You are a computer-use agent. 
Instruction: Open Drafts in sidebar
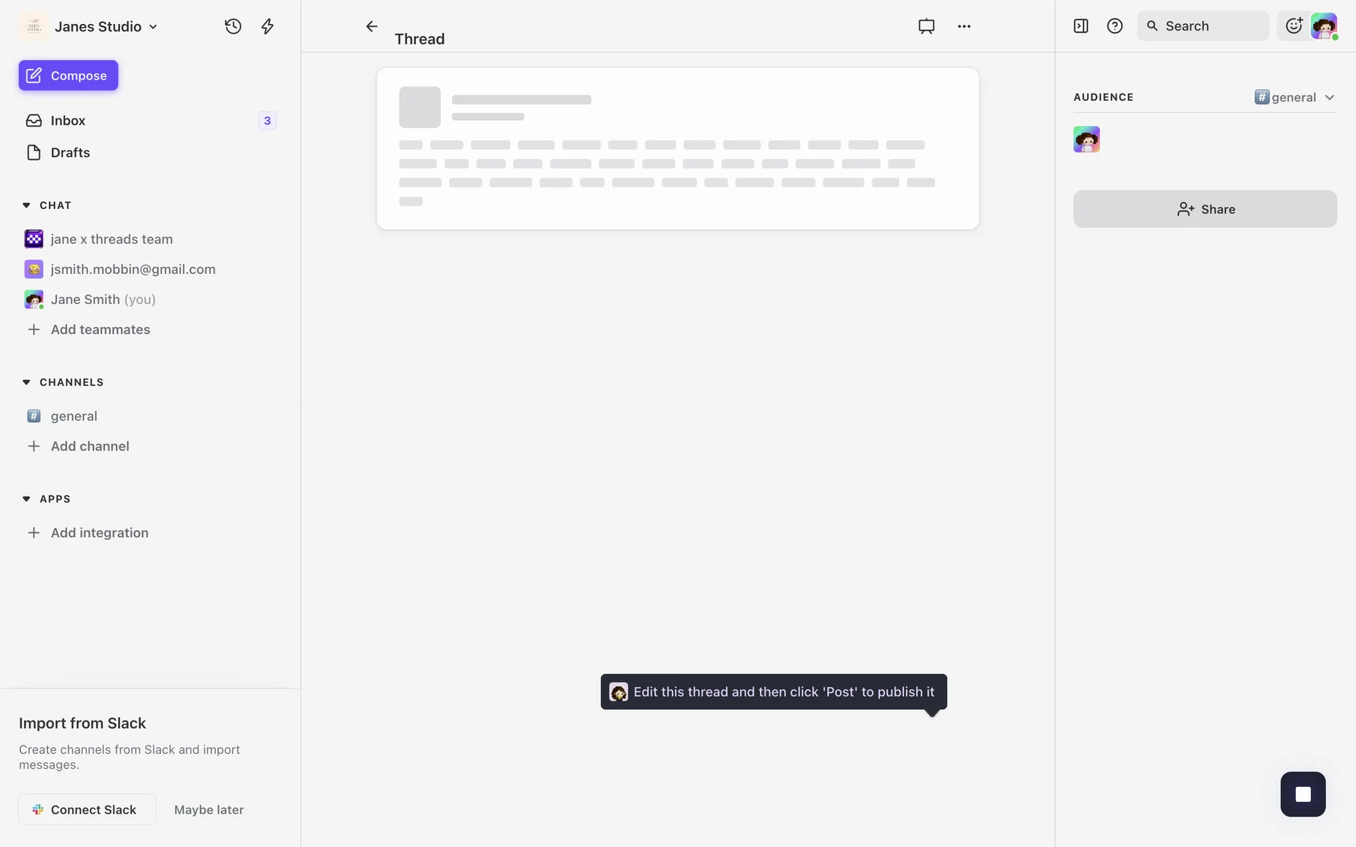[70, 152]
